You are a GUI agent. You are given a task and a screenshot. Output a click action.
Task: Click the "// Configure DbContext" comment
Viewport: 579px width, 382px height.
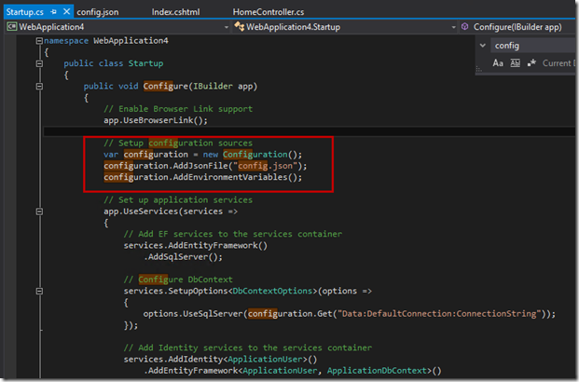(x=178, y=280)
